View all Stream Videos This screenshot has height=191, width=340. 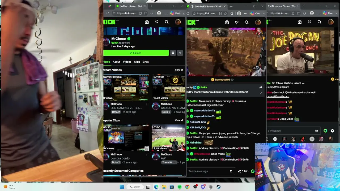click(x=179, y=70)
